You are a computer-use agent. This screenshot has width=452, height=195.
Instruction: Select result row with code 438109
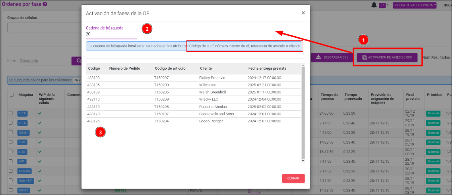(x=194, y=92)
